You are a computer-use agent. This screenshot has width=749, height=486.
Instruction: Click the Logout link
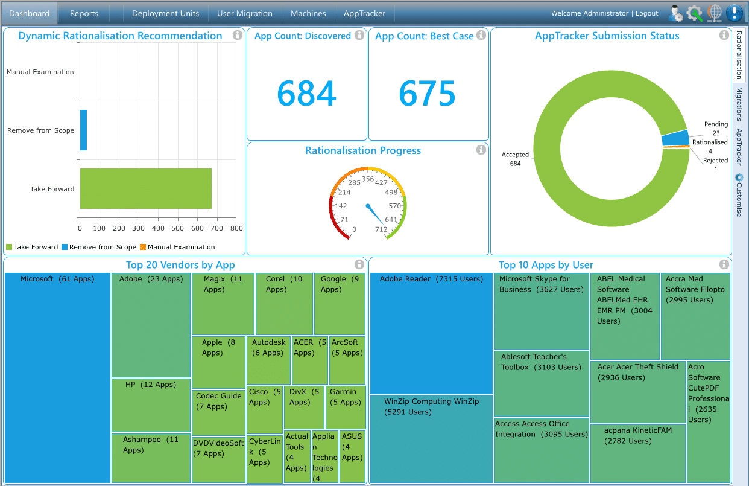tap(646, 13)
